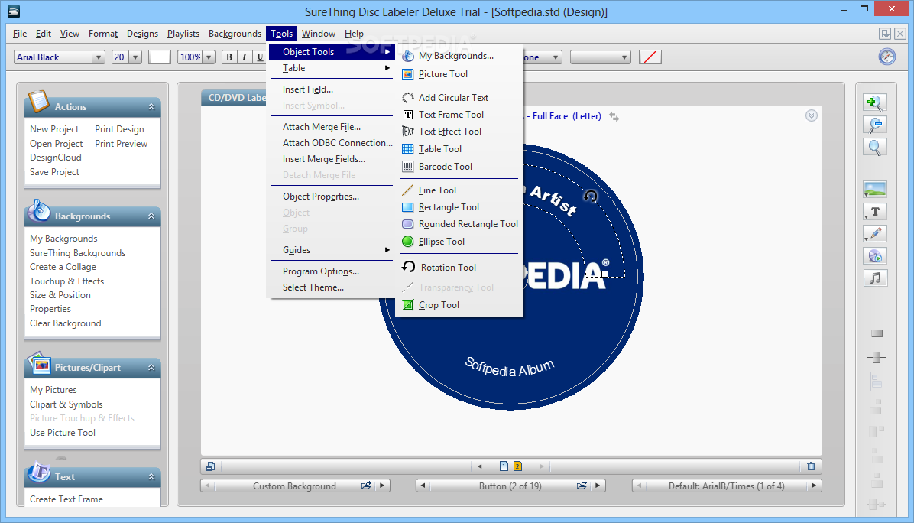The height and width of the screenshot is (523, 914).
Task: Click the text T icon in right toolbar
Action: click(875, 212)
